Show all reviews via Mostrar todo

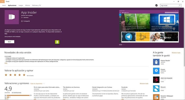[x=144, y=84]
